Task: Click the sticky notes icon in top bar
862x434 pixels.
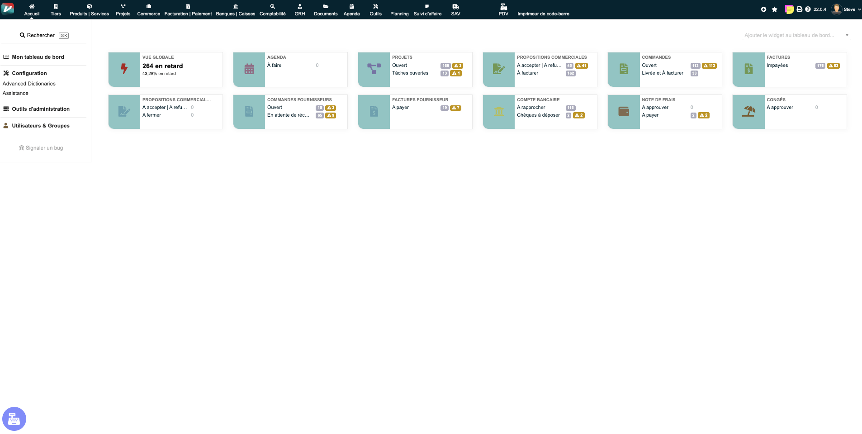Action: (789, 9)
